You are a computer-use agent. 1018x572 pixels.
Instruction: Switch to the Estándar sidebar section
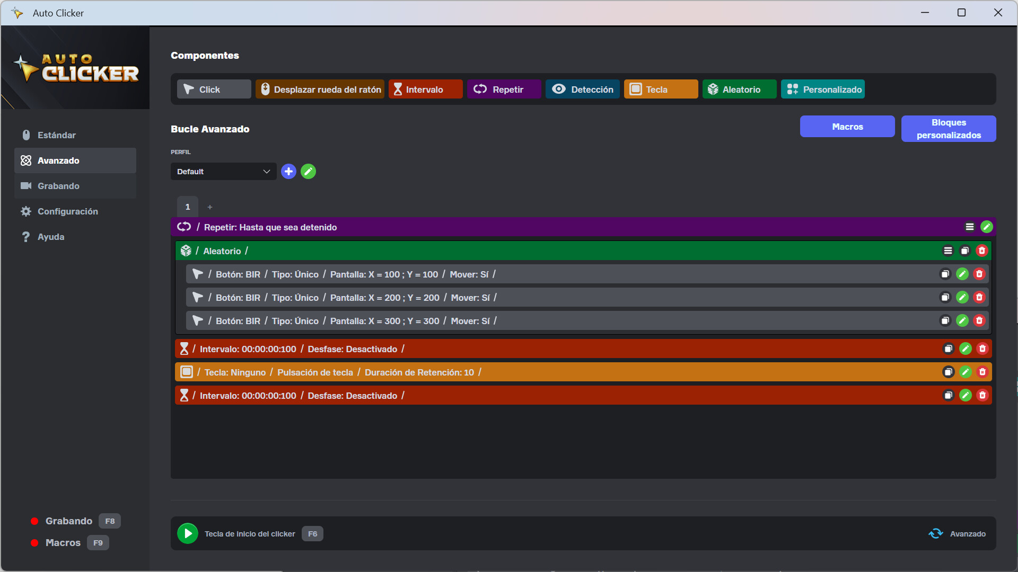click(57, 135)
